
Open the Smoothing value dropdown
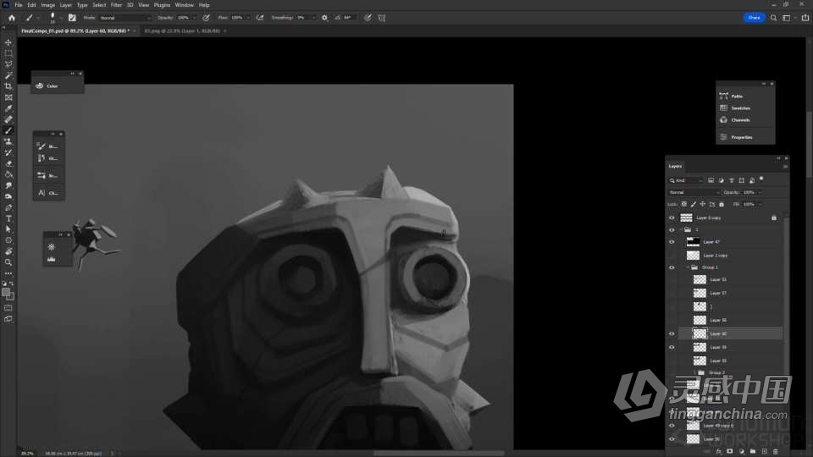[313, 18]
